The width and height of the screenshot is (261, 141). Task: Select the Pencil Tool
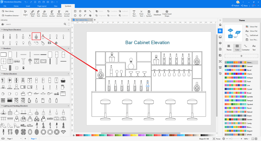click(32, 13)
